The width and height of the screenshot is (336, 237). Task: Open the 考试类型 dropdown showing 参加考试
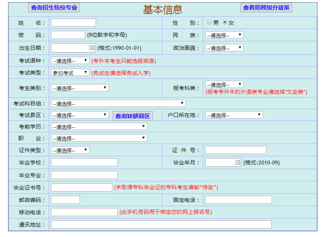(x=70, y=73)
